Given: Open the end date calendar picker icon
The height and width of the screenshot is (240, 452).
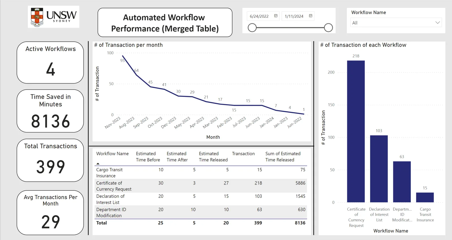Looking at the screenshot, I should [310, 16].
